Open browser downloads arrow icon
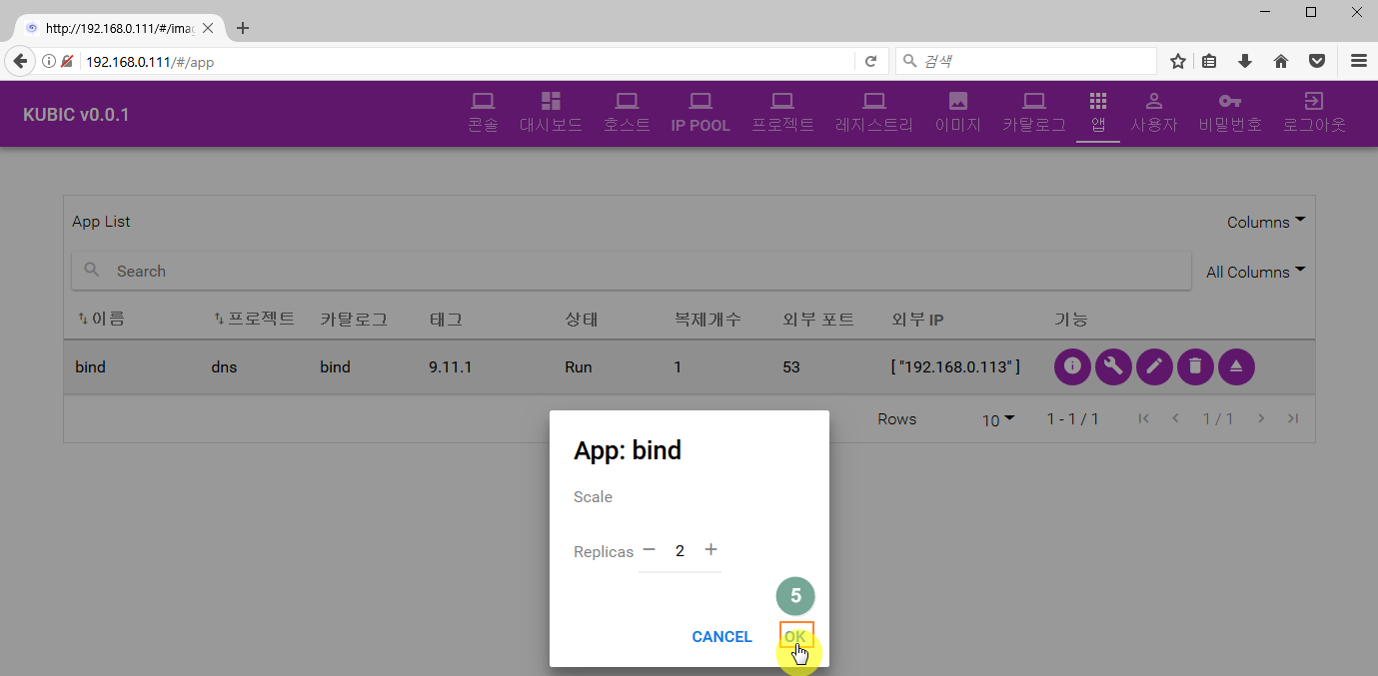 (1245, 61)
